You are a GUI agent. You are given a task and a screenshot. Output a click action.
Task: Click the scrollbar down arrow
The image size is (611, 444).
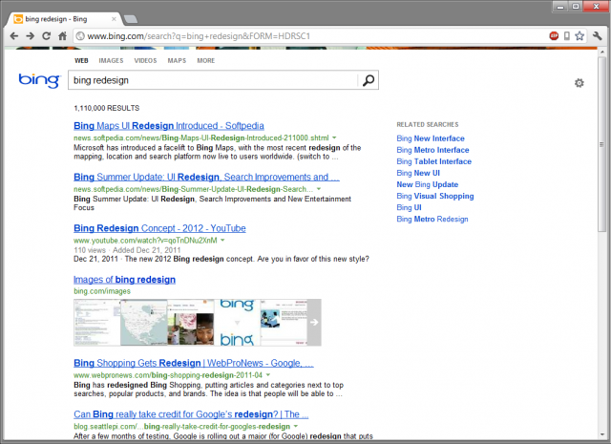click(602, 434)
